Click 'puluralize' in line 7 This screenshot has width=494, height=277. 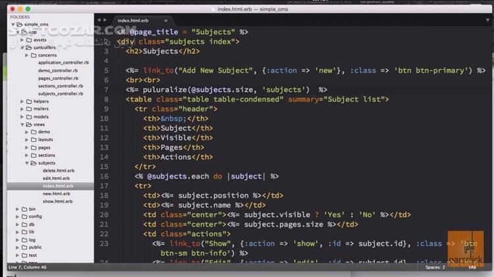click(x=165, y=90)
